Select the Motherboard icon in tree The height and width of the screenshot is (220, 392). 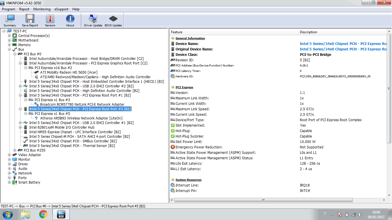click(x=15, y=40)
